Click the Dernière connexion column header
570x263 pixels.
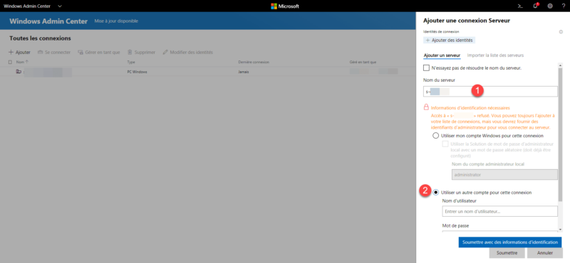pyautogui.click(x=254, y=63)
